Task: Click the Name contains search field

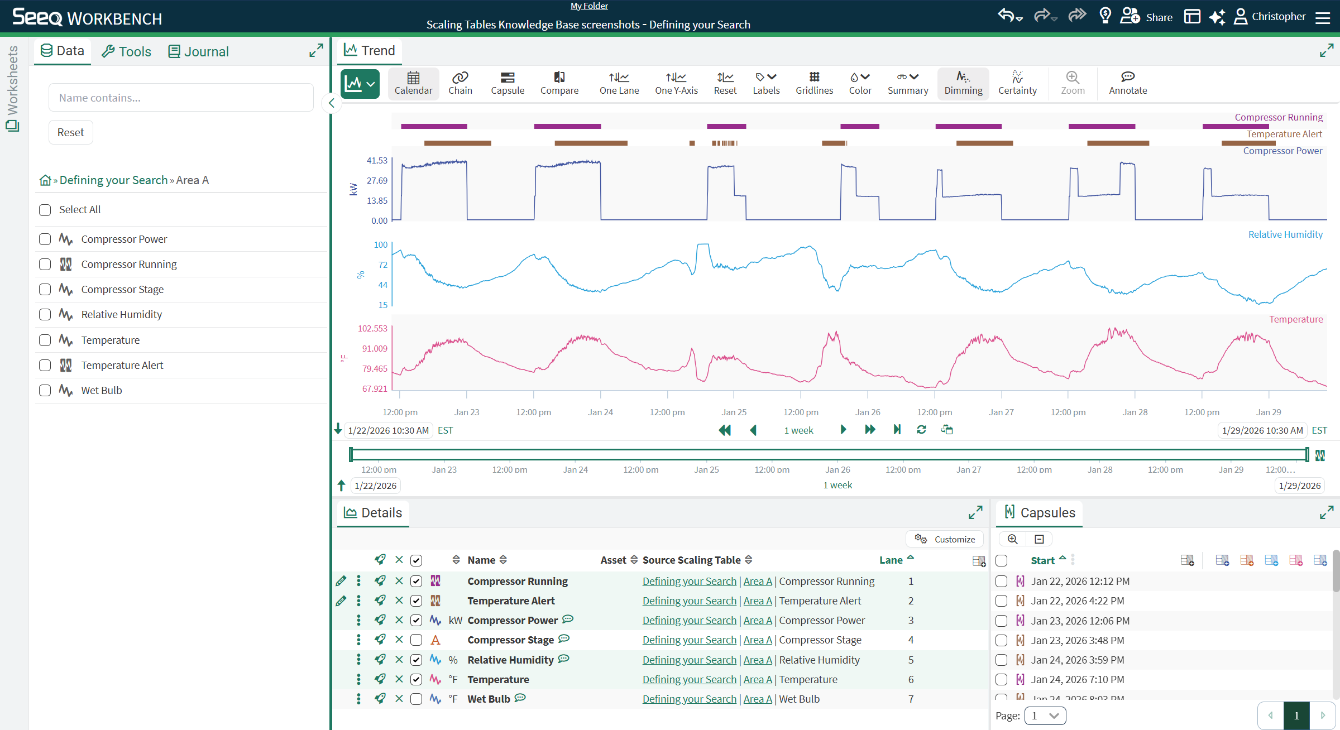Action: pyautogui.click(x=181, y=98)
